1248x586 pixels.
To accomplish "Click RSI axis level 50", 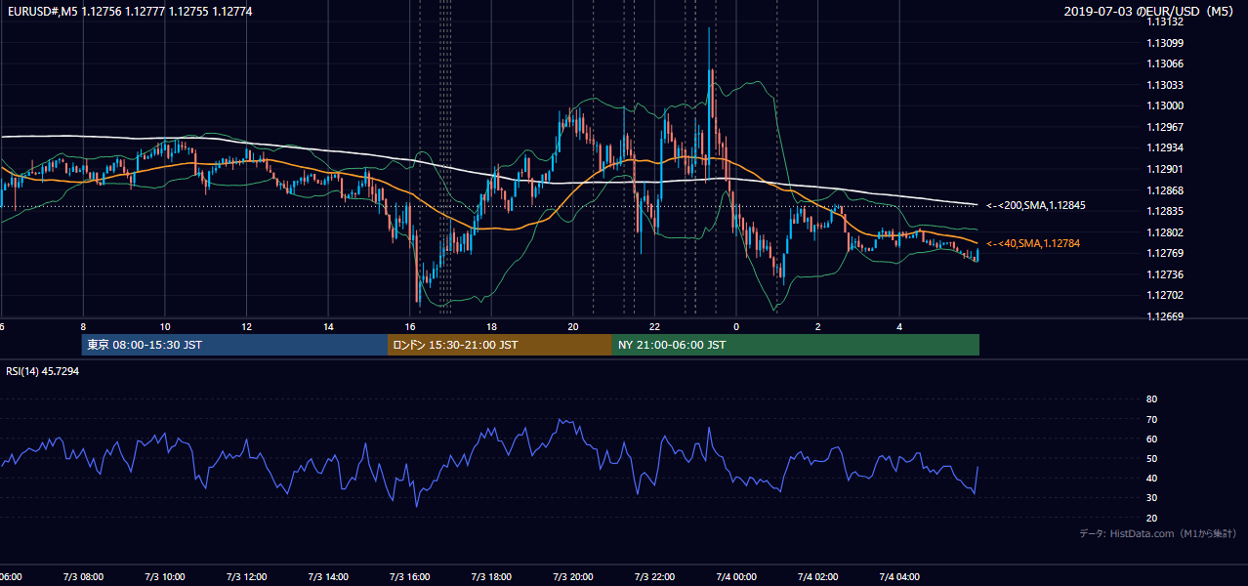I will coord(1151,458).
